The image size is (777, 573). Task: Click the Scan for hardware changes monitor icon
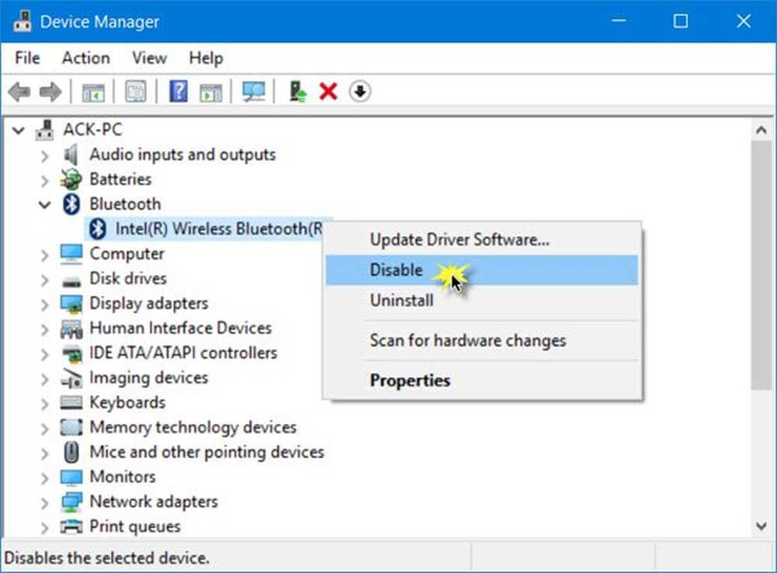(254, 92)
